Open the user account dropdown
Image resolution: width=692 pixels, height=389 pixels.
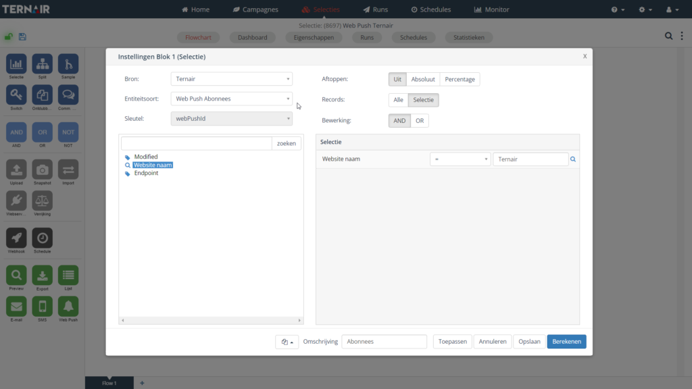[672, 9]
